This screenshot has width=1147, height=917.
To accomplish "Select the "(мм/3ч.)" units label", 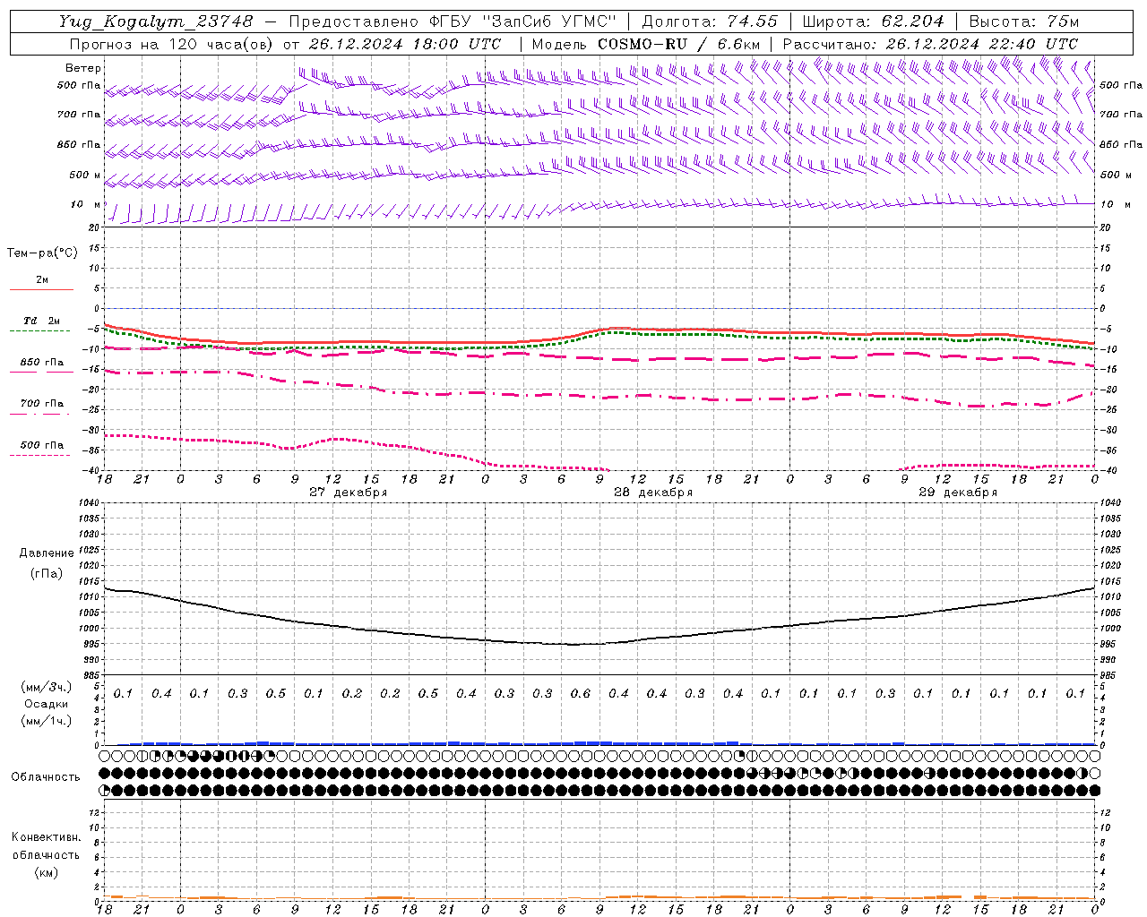I will [x=47, y=687].
